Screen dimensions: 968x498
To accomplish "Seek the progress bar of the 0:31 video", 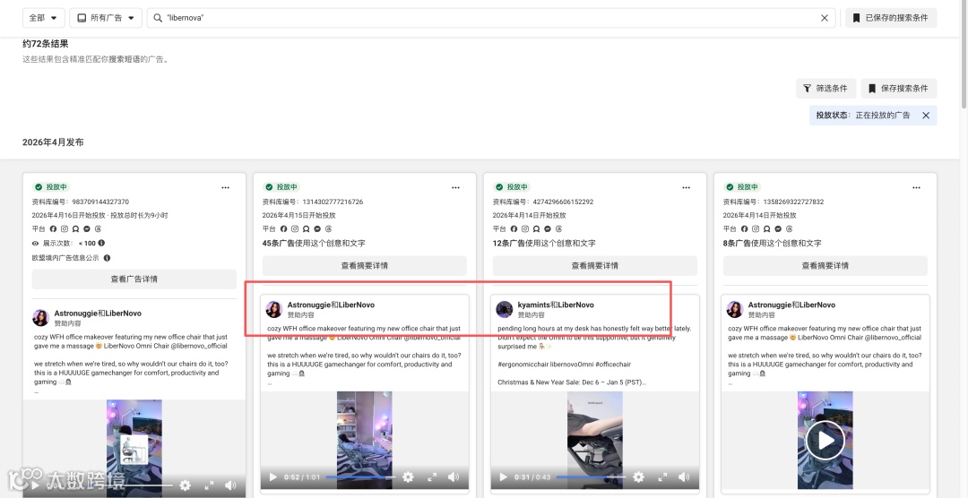I will [591, 477].
